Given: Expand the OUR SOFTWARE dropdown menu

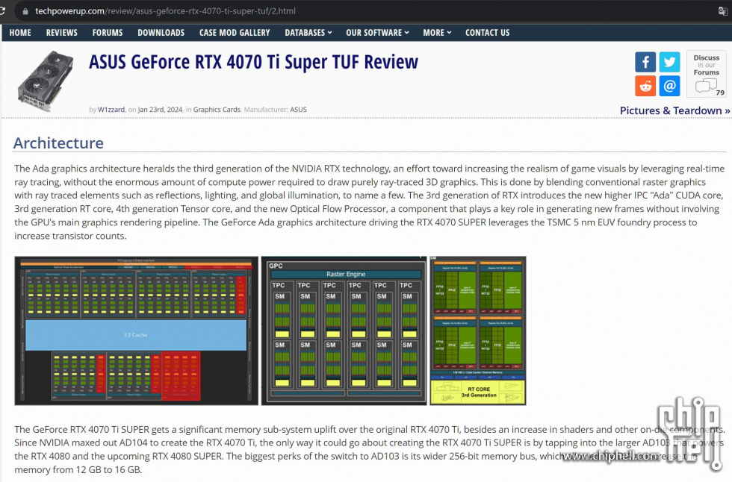Looking at the screenshot, I should pyautogui.click(x=377, y=33).
